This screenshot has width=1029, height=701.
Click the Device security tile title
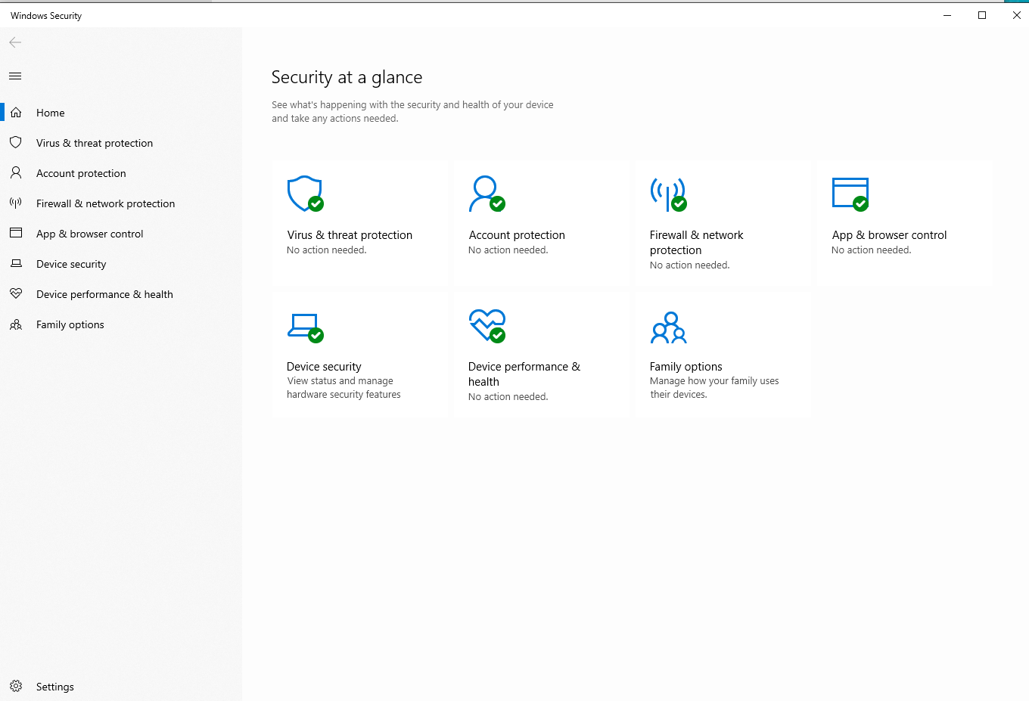click(x=324, y=367)
